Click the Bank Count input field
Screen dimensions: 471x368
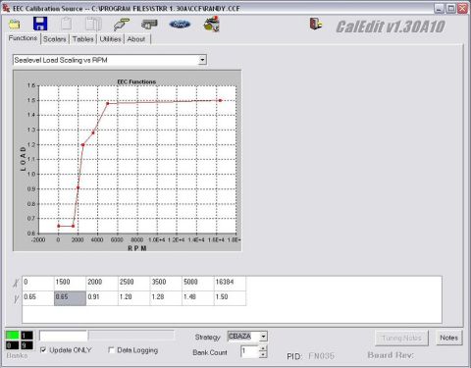point(249,352)
